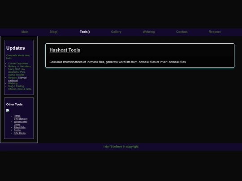Image resolution: width=242 pixels, height=181 pixels.
Task: Click the 'Webring' todo item in Updates
Action: [13, 84]
